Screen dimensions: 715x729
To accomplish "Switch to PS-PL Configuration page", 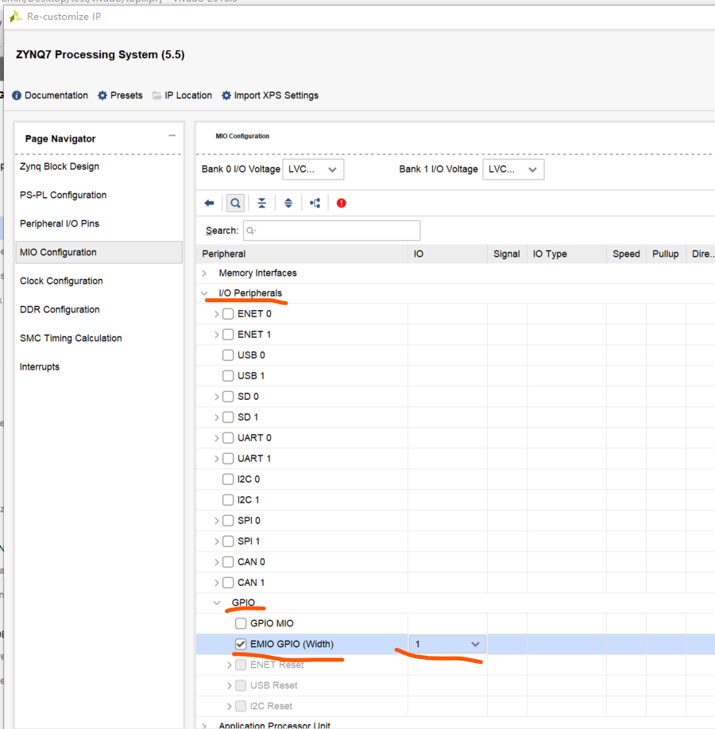I will click(63, 195).
